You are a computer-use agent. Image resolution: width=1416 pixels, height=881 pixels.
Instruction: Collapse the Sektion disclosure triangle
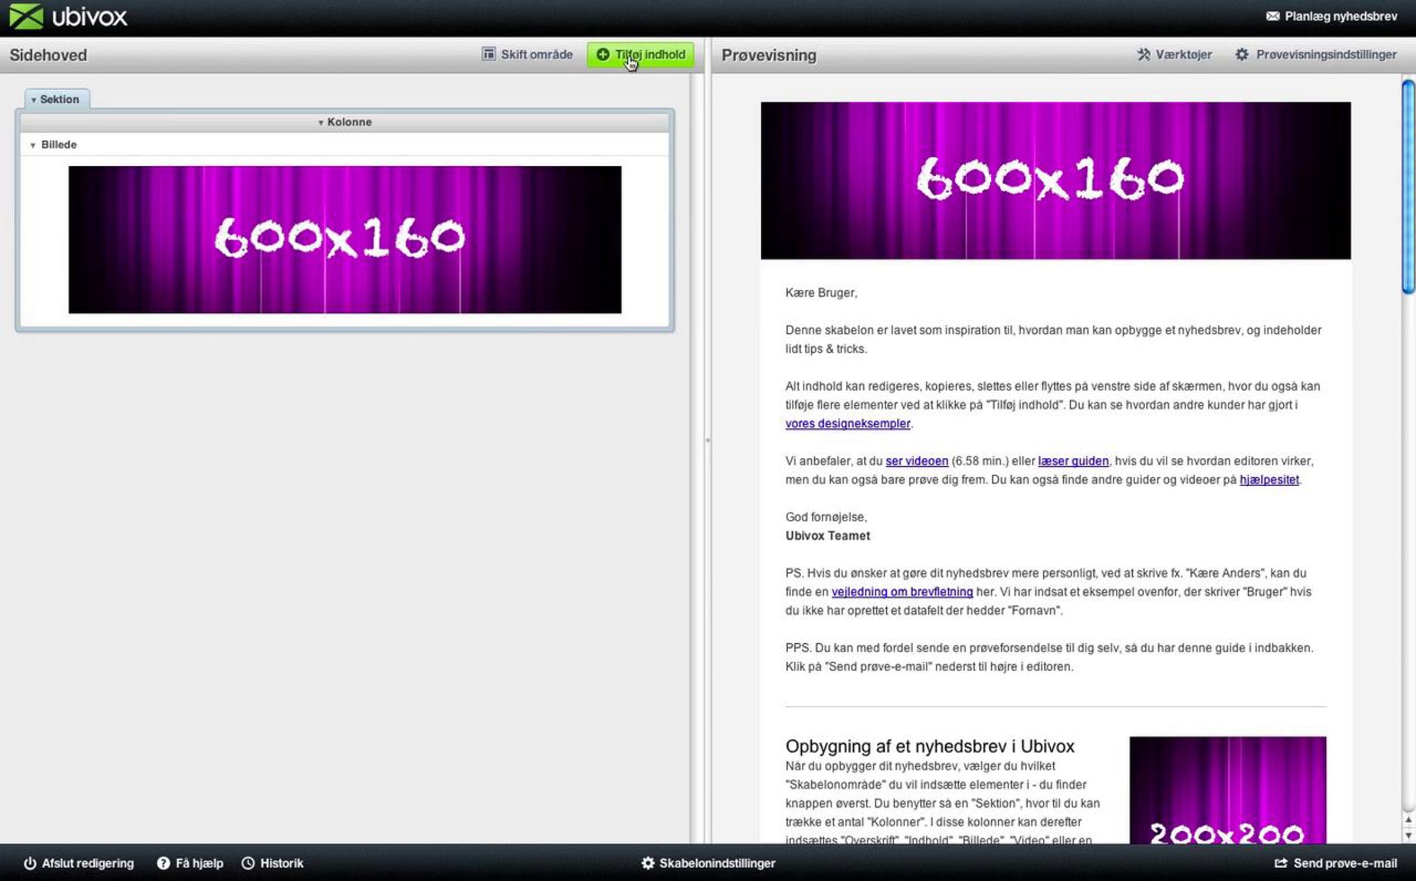(x=34, y=100)
